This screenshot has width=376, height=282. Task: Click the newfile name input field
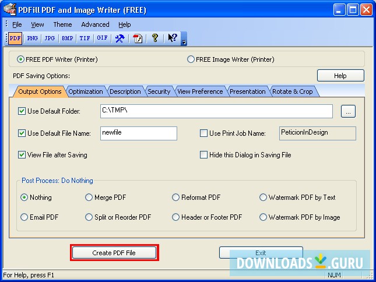pos(139,133)
